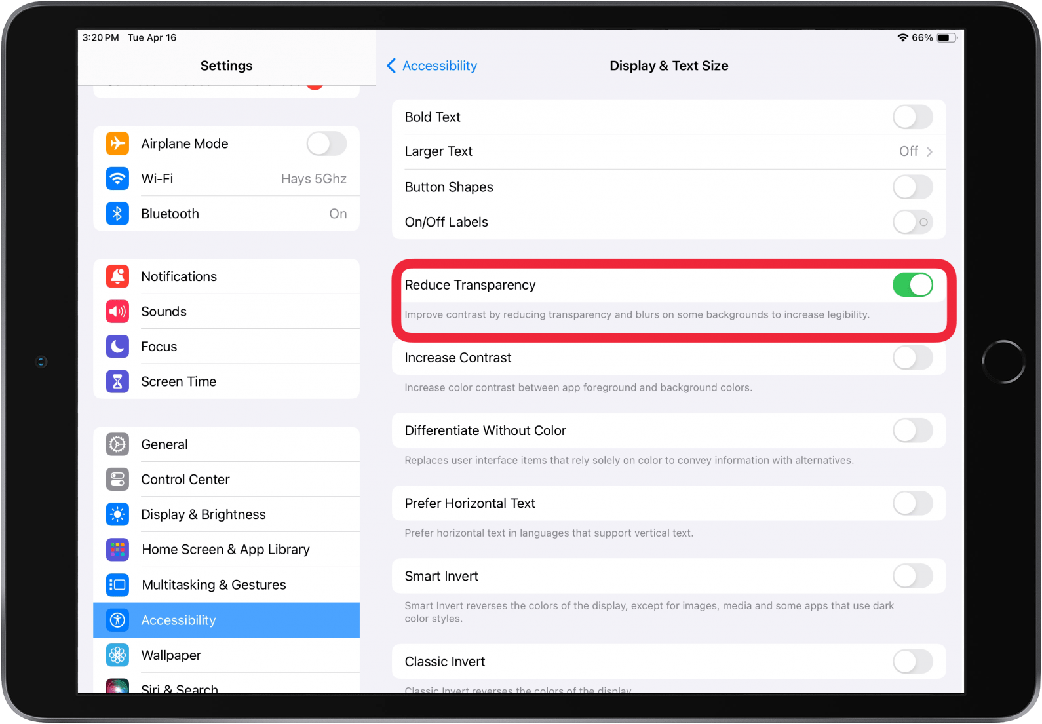Open Home Screen & App Library
The height and width of the screenshot is (724, 1042).
click(x=225, y=550)
